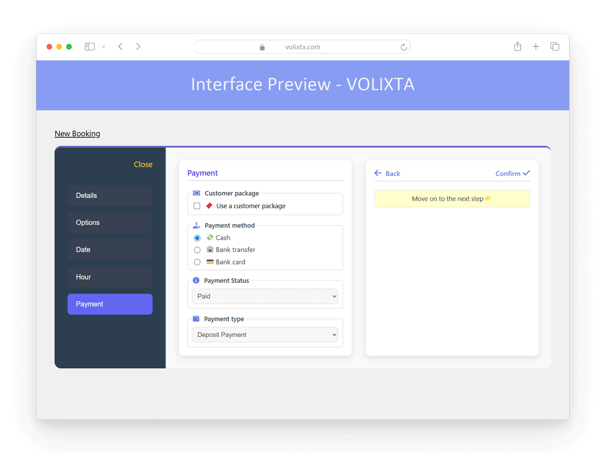Switch to the Details step

click(110, 196)
